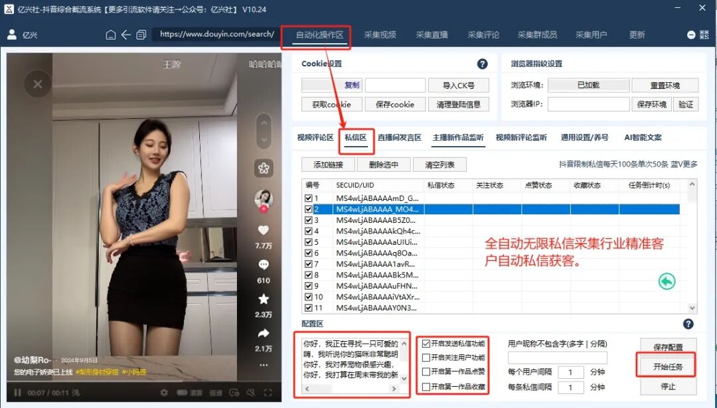717x408 pixels.
Task: Click the author avatar on video
Action: [264, 199]
